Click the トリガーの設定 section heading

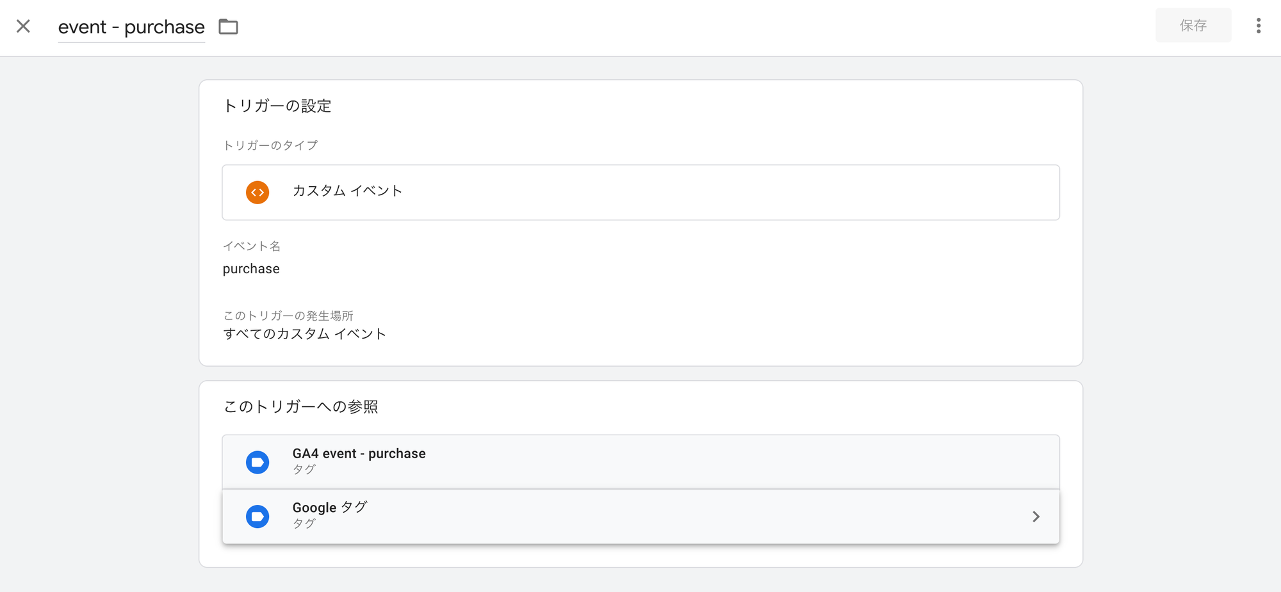click(x=277, y=106)
